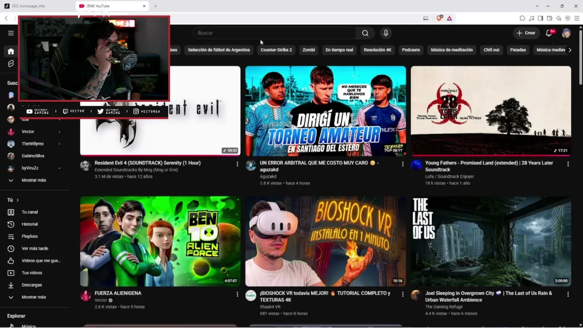Click the Brave Rewards triangle icon
The height and width of the screenshot is (328, 583).
click(450, 18)
